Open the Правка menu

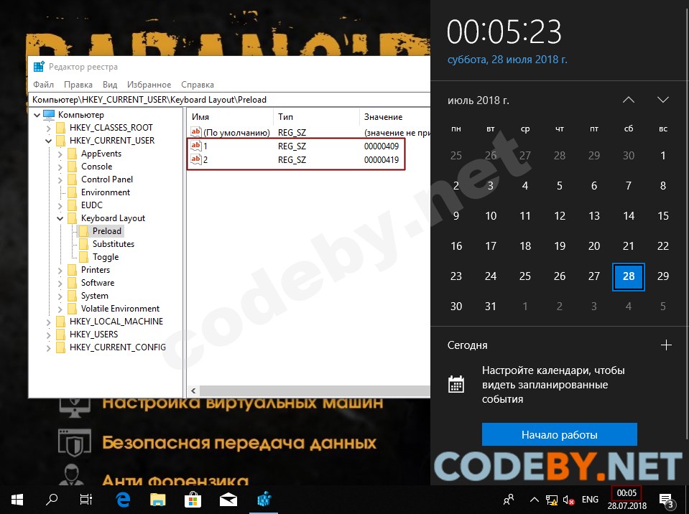tap(78, 84)
